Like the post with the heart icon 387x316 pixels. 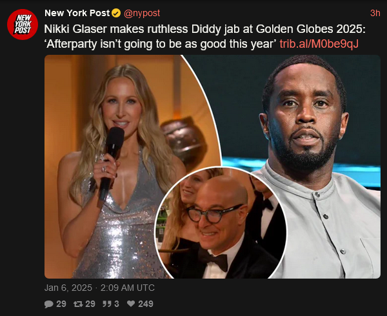(131, 304)
